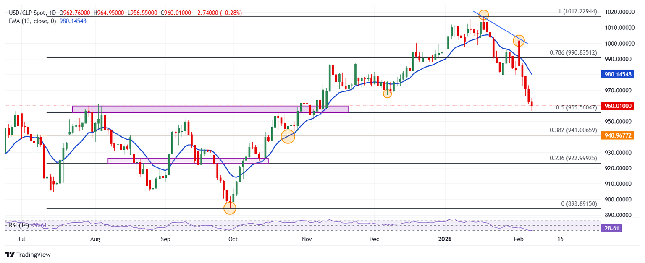
Task: Click the Oct label on the time axis
Action: 232,239
